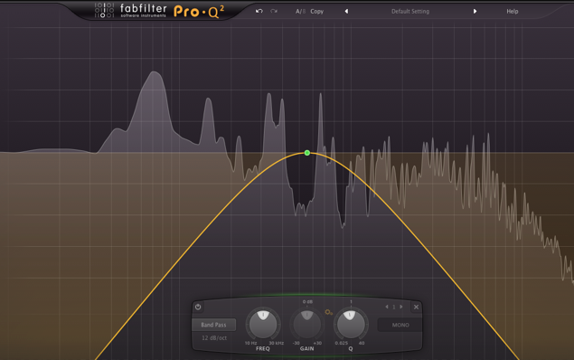Select the previous band arrow
574x360 pixels.
click(x=387, y=307)
